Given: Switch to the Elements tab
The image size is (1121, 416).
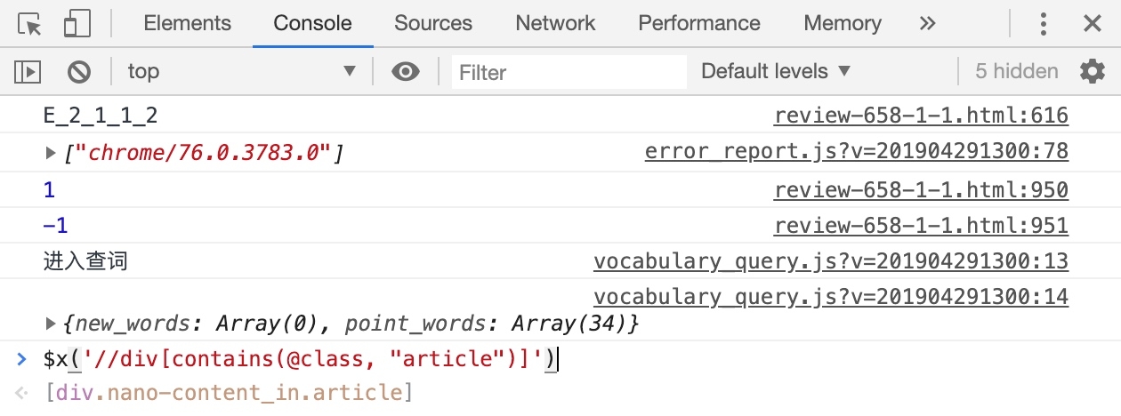Looking at the screenshot, I should (187, 24).
